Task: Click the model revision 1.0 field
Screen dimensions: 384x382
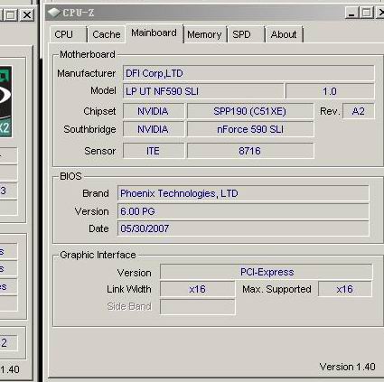Action: 330,91
